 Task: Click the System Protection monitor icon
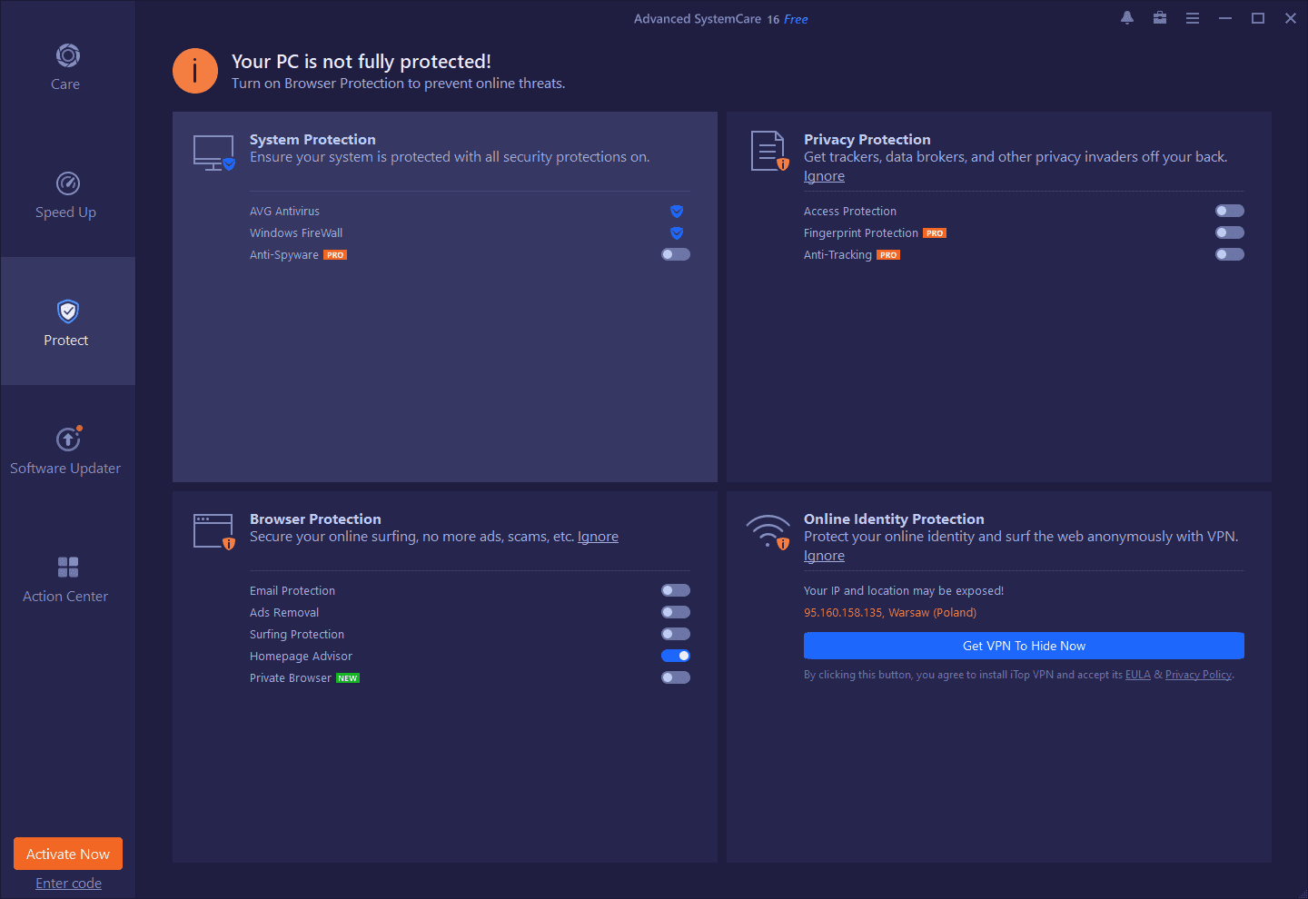(214, 153)
